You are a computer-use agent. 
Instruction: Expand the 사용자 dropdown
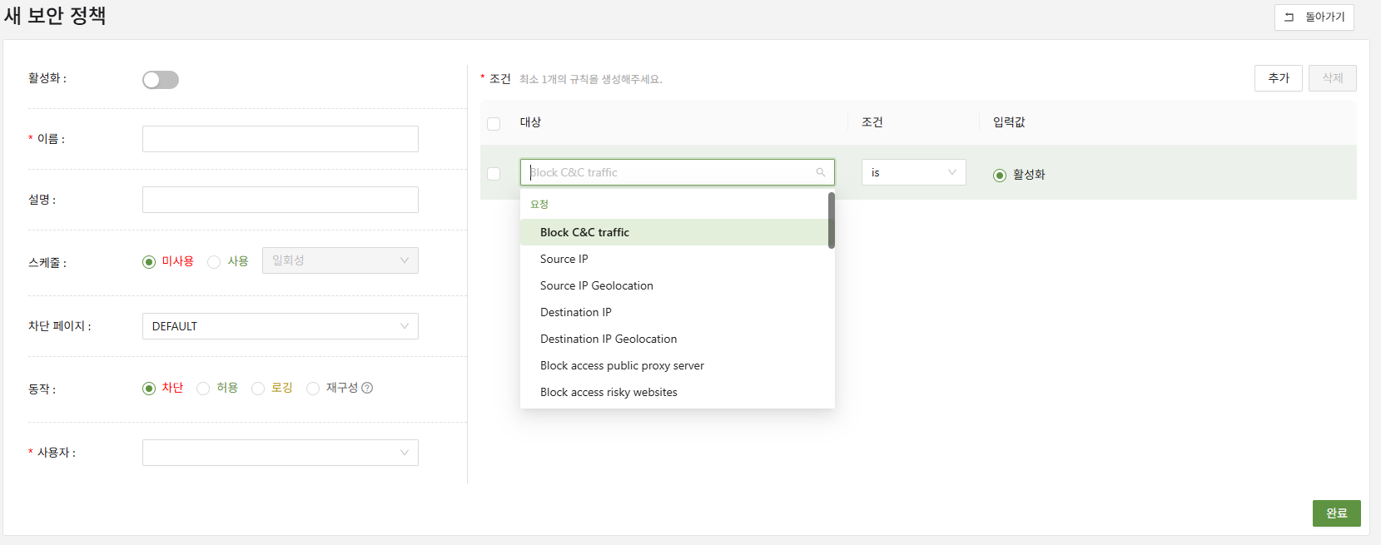click(x=280, y=453)
